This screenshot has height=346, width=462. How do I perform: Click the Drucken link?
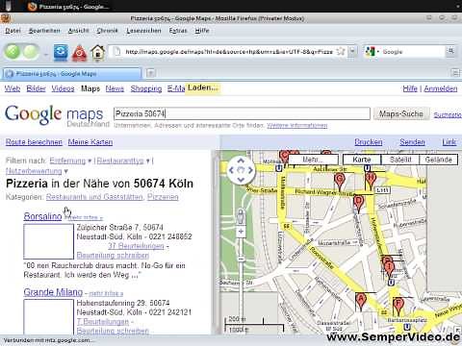pos(369,142)
